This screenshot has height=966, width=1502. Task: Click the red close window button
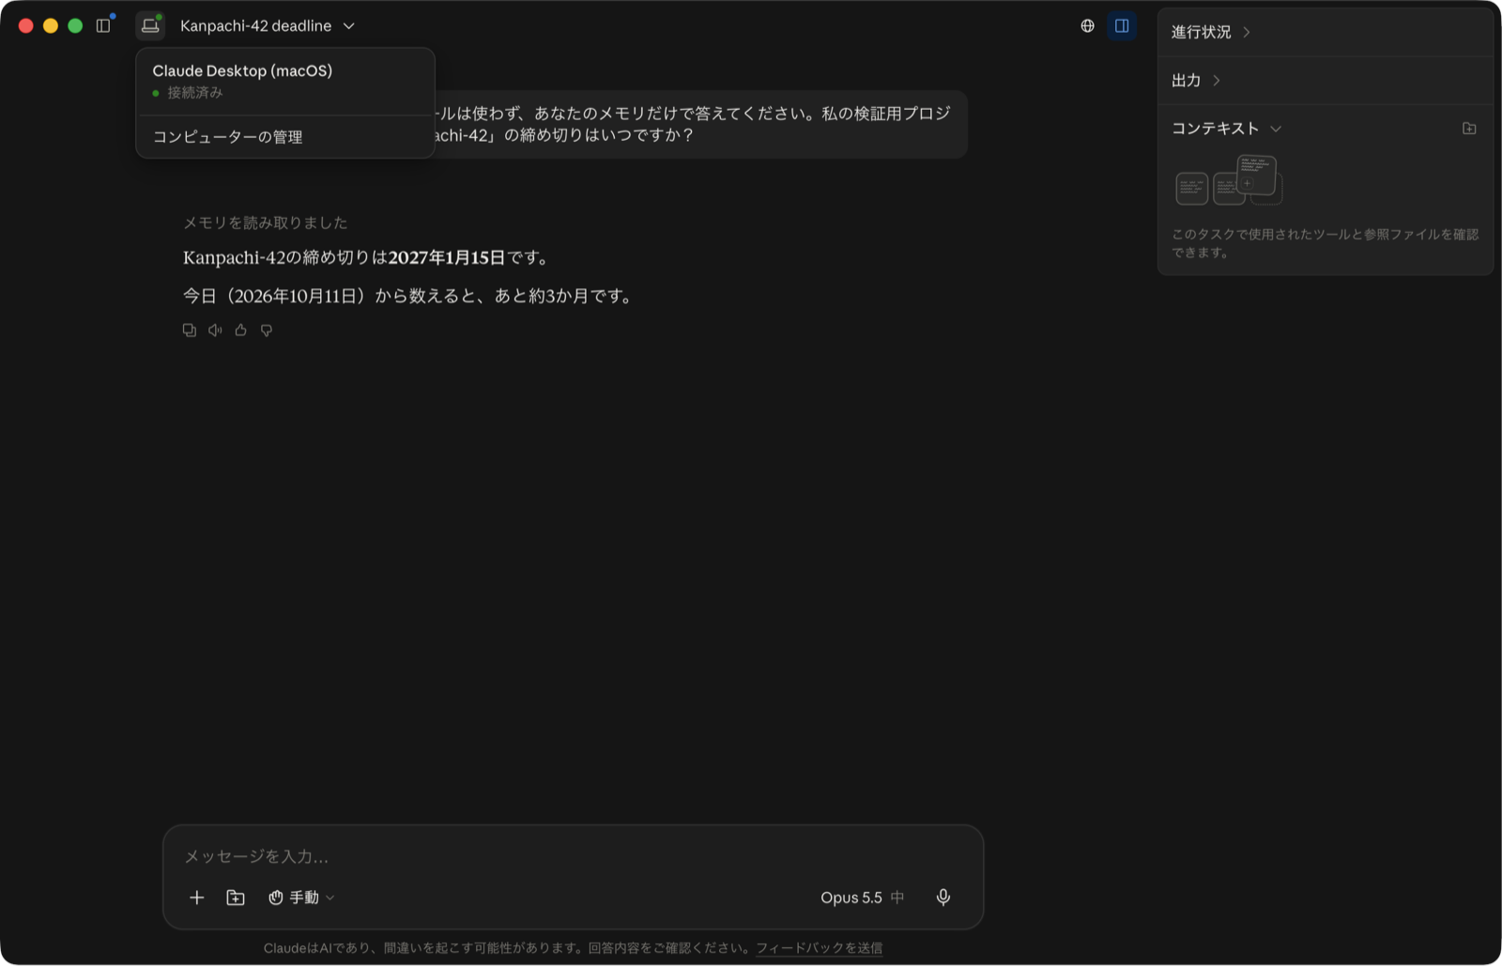coord(26,25)
